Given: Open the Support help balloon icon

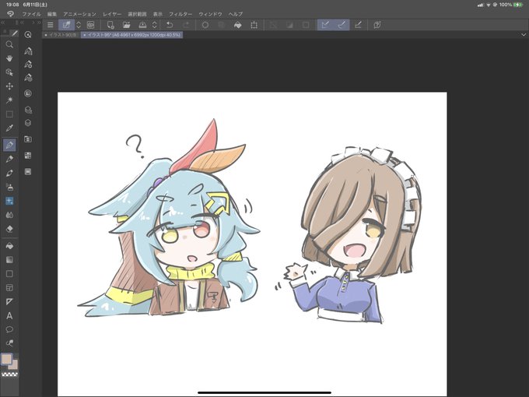Looking at the screenshot, I should pos(377,25).
